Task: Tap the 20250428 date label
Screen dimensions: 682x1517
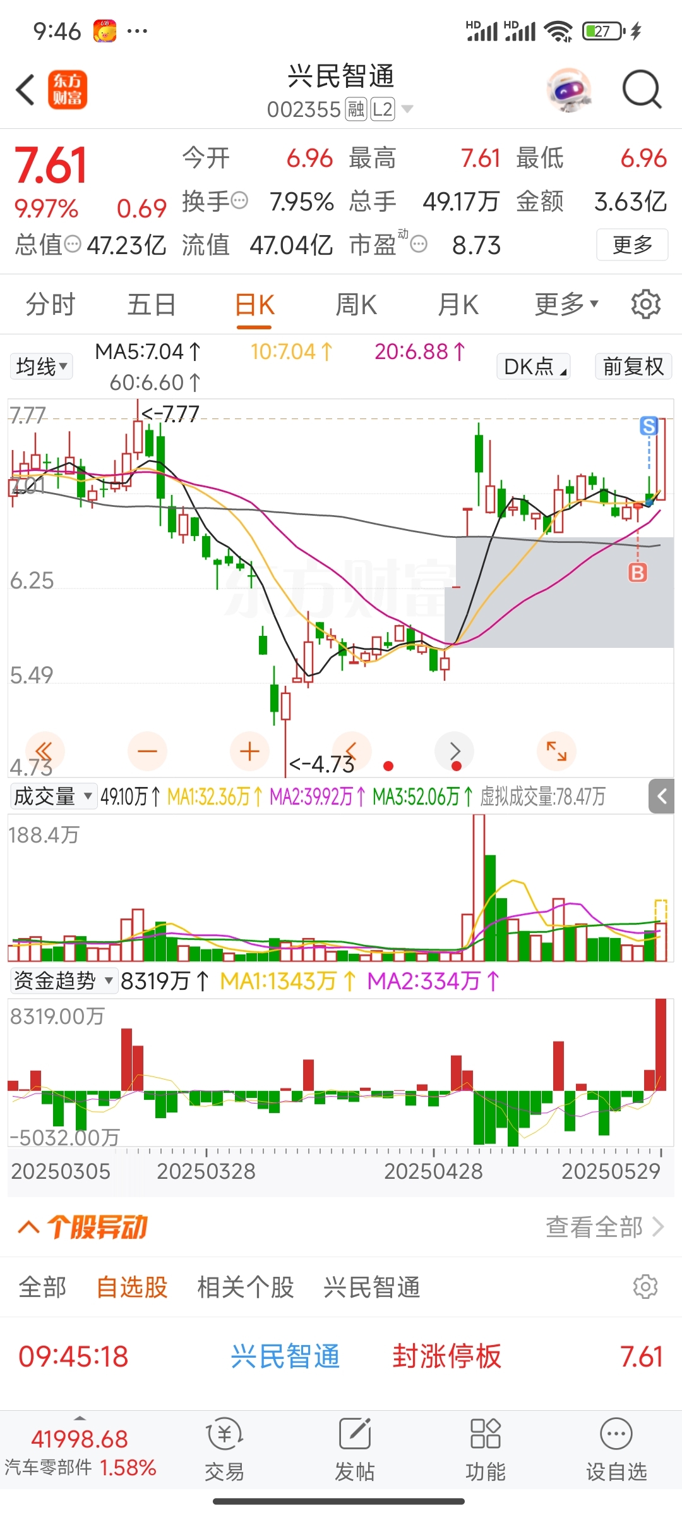Action: coord(433,1171)
